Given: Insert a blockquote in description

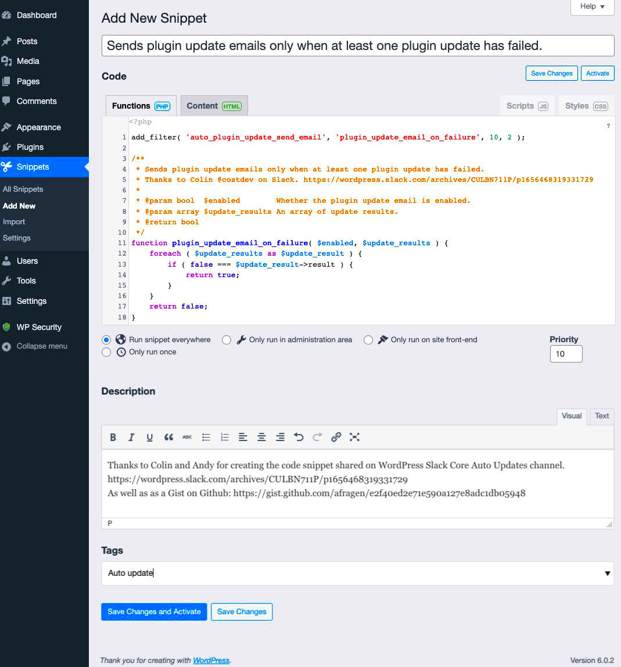Looking at the screenshot, I should [168, 437].
